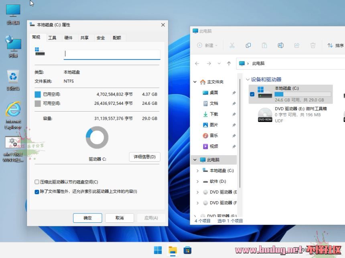Click the Delete trash icon in toolbar

313,45
